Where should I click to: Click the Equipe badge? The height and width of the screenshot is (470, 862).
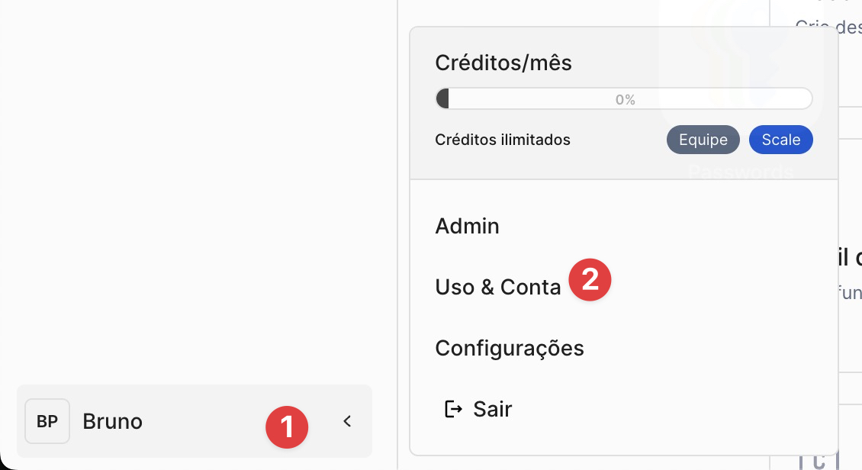pos(703,140)
